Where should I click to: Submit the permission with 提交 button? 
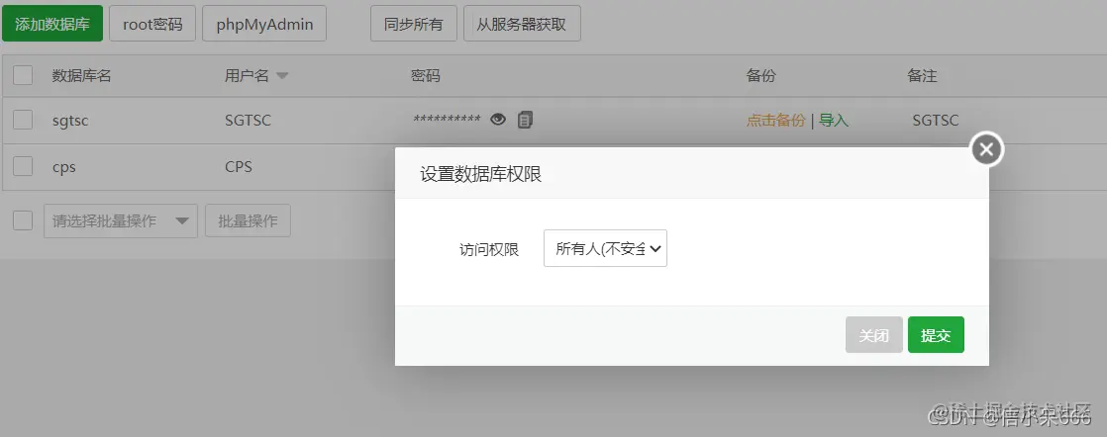pos(936,335)
